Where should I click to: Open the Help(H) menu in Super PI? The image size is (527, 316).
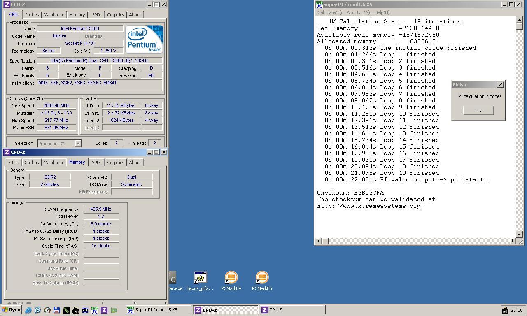point(382,12)
